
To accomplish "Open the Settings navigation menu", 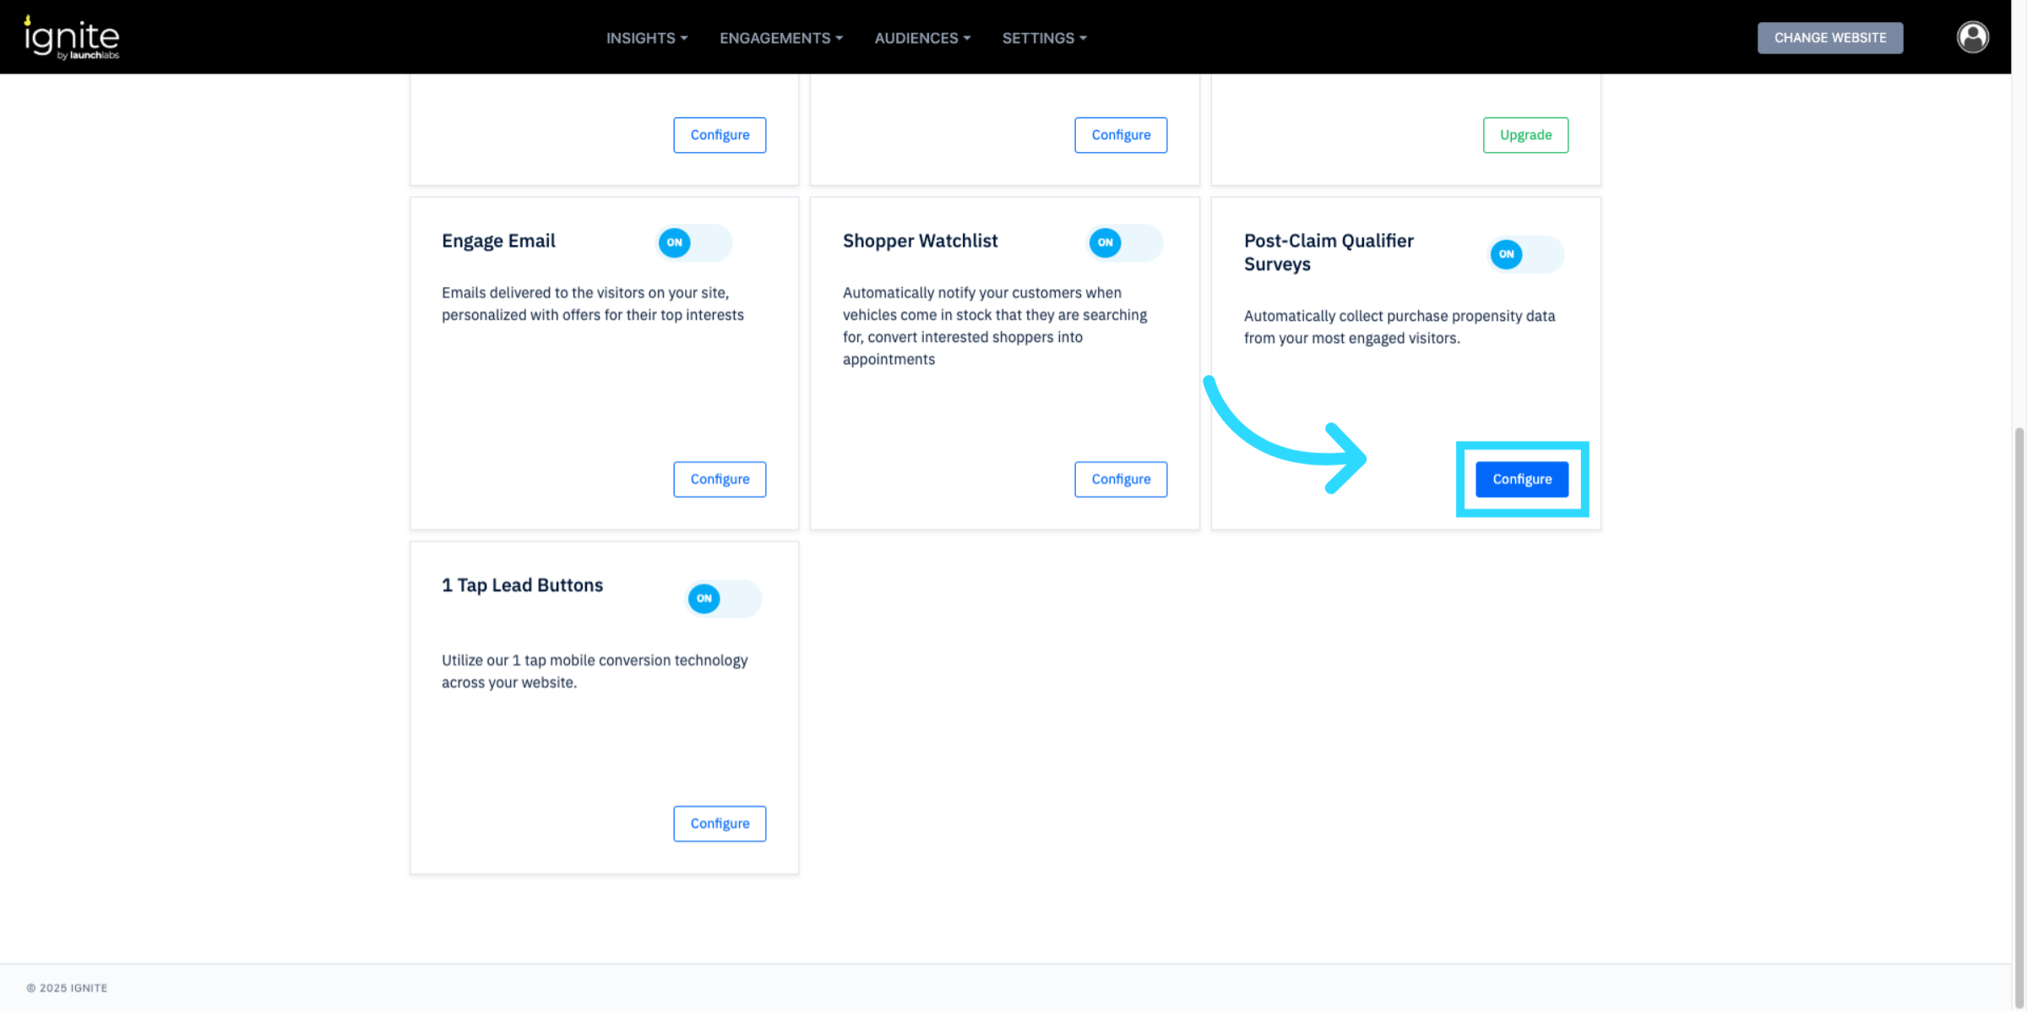I will tap(1044, 38).
